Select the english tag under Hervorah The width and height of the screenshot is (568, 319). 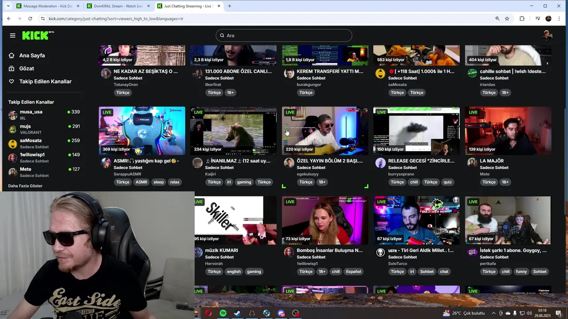tap(233, 272)
